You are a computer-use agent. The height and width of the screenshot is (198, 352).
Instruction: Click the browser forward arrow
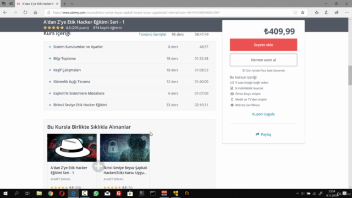point(15,13)
